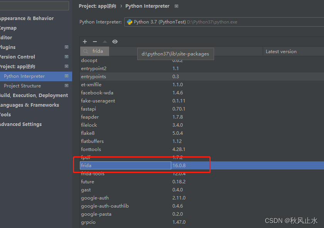Image resolution: width=324 pixels, height=228 pixels.
Task: Open Advanced Settings in the sidebar
Action: 21,124
